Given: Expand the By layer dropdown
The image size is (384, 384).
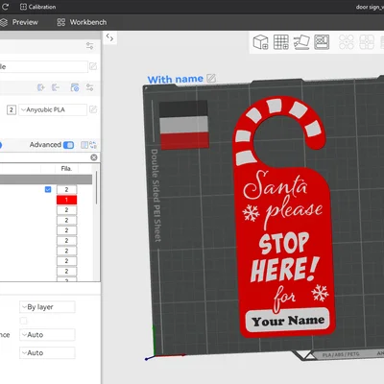Looking at the screenshot, I should [47, 307].
